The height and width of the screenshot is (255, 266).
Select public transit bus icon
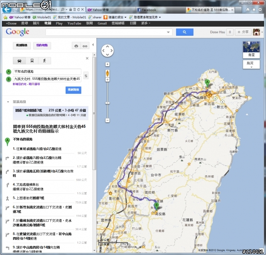pyautogui.click(x=32, y=61)
